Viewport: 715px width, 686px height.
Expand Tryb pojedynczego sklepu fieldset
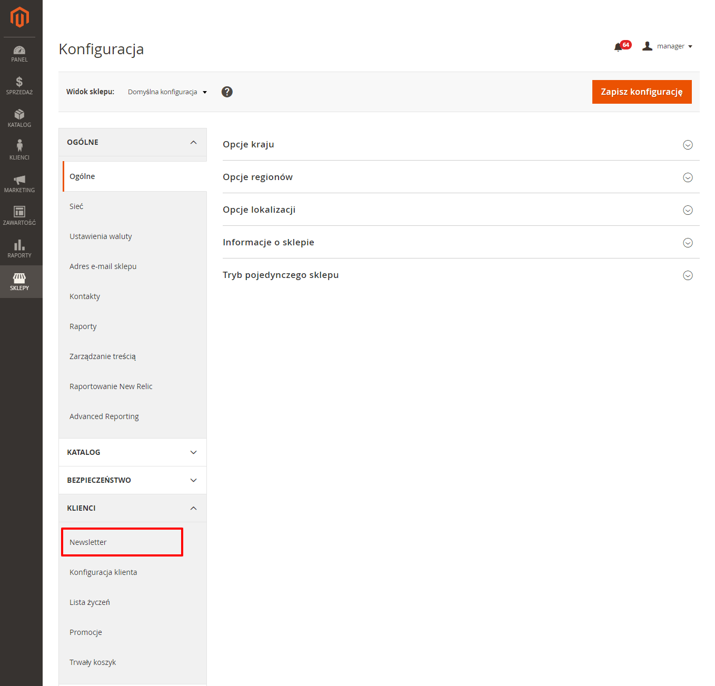point(461,275)
